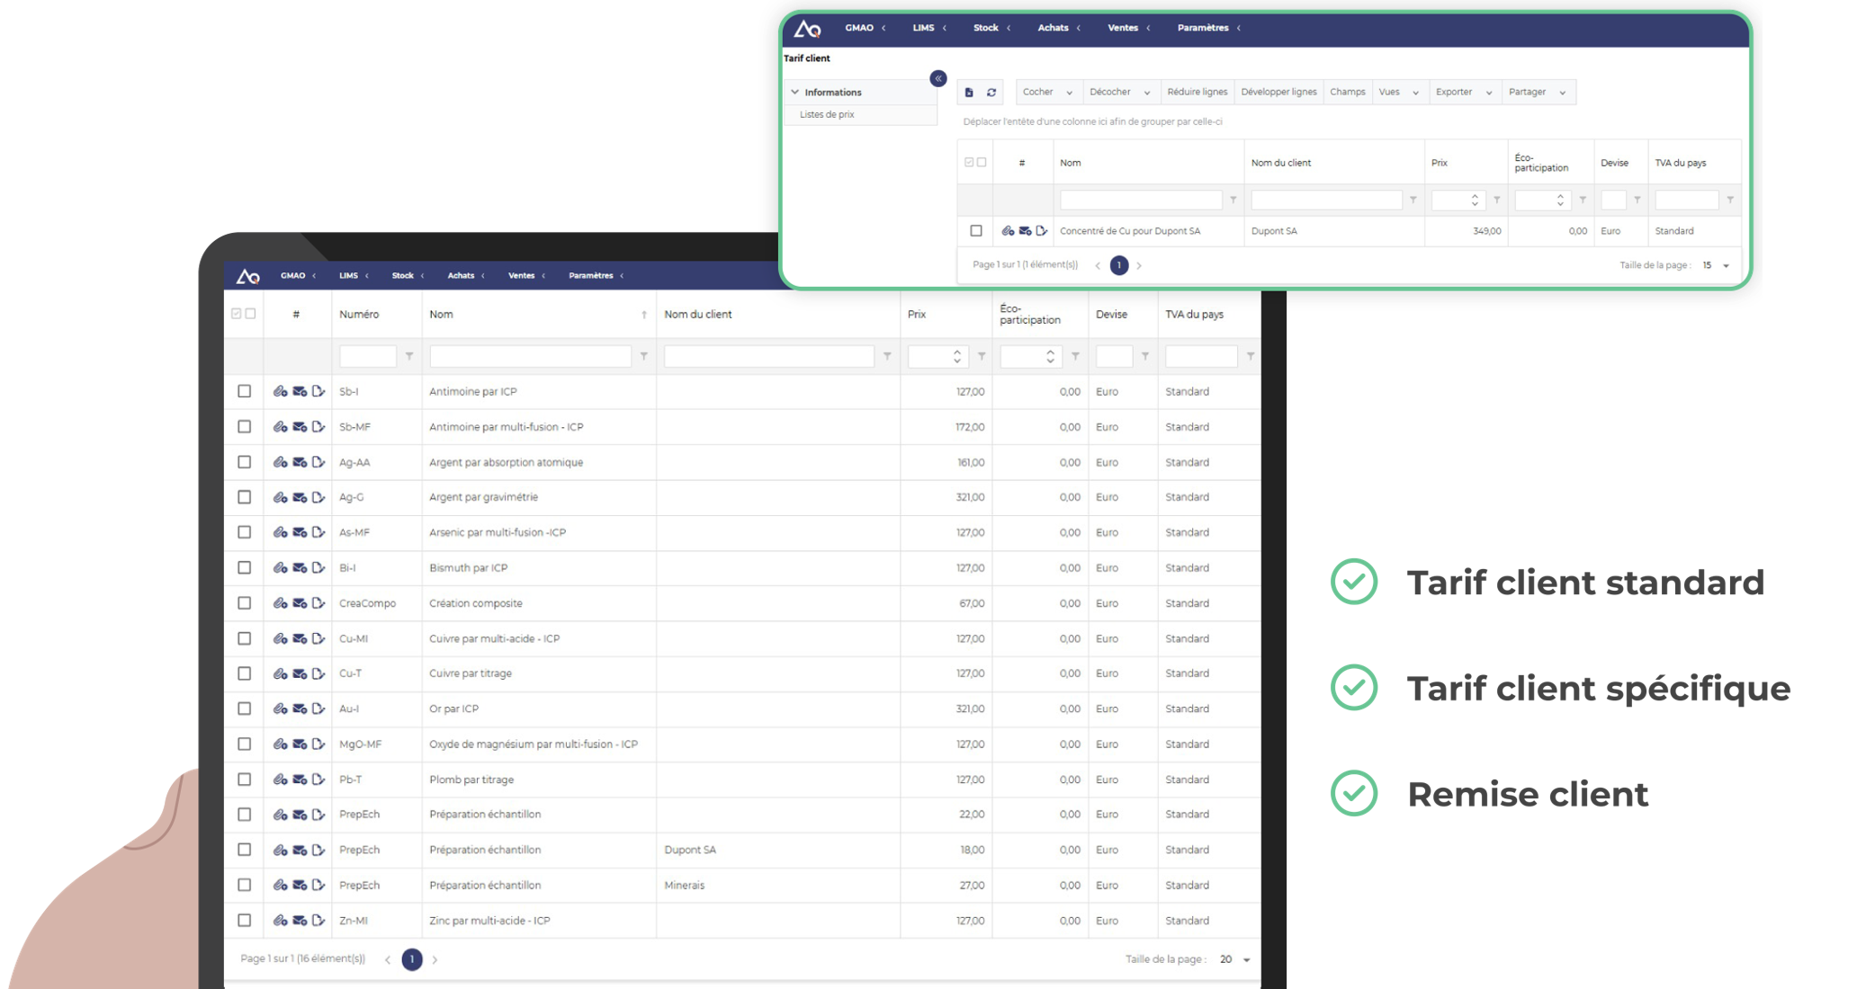Click the Développer lignes button
Viewport: 1866px width, 989px height.
point(1278,92)
